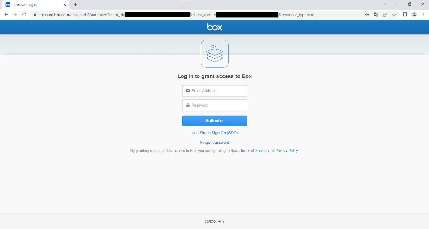Screen dimensions: 429x229
Task: Open the tab search chevron
Action: [x=384, y=5]
